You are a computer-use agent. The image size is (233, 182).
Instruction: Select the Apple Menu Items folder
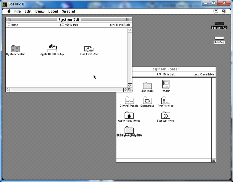click(x=129, y=115)
